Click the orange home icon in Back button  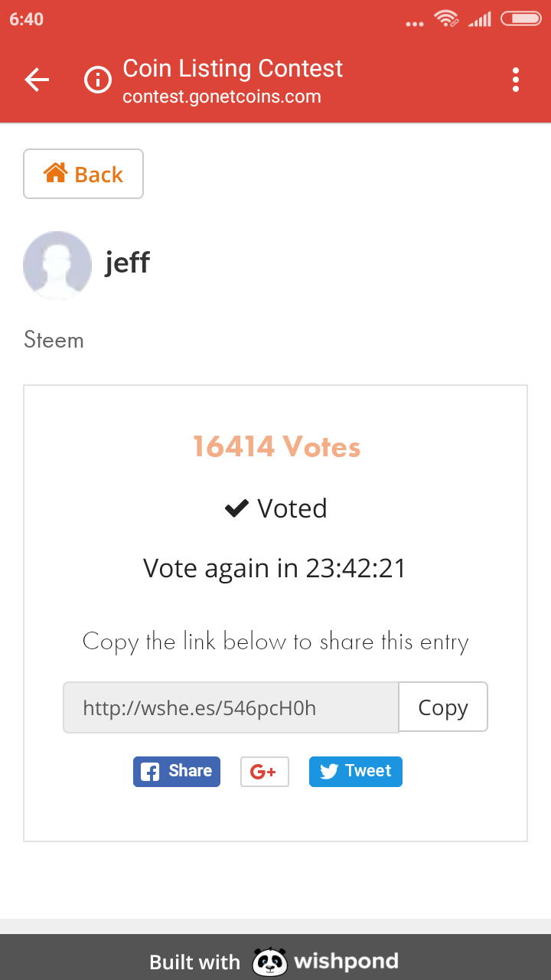(56, 173)
